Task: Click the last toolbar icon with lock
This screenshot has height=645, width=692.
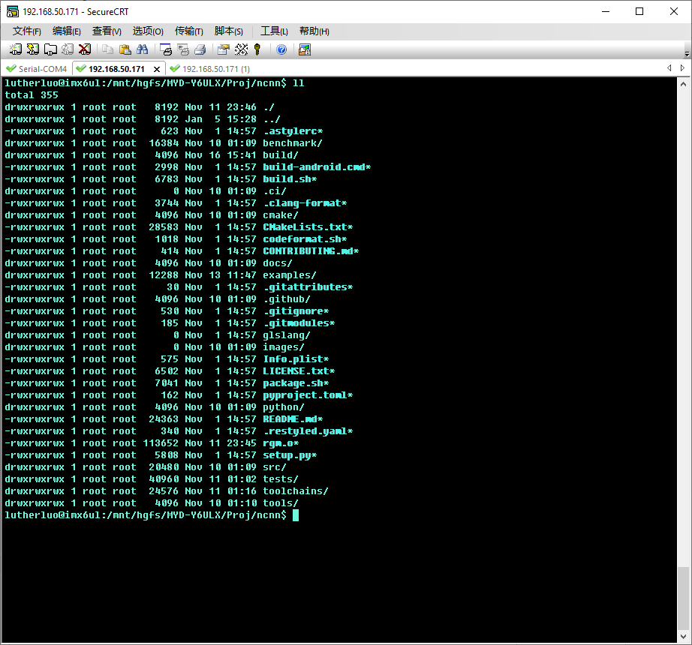Action: [304, 49]
